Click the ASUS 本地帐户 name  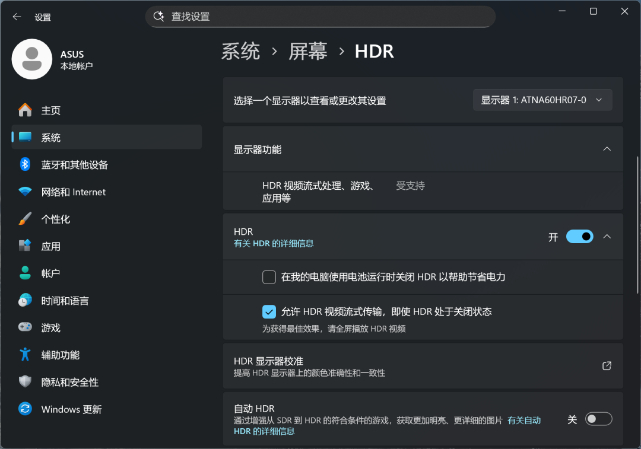pos(77,60)
